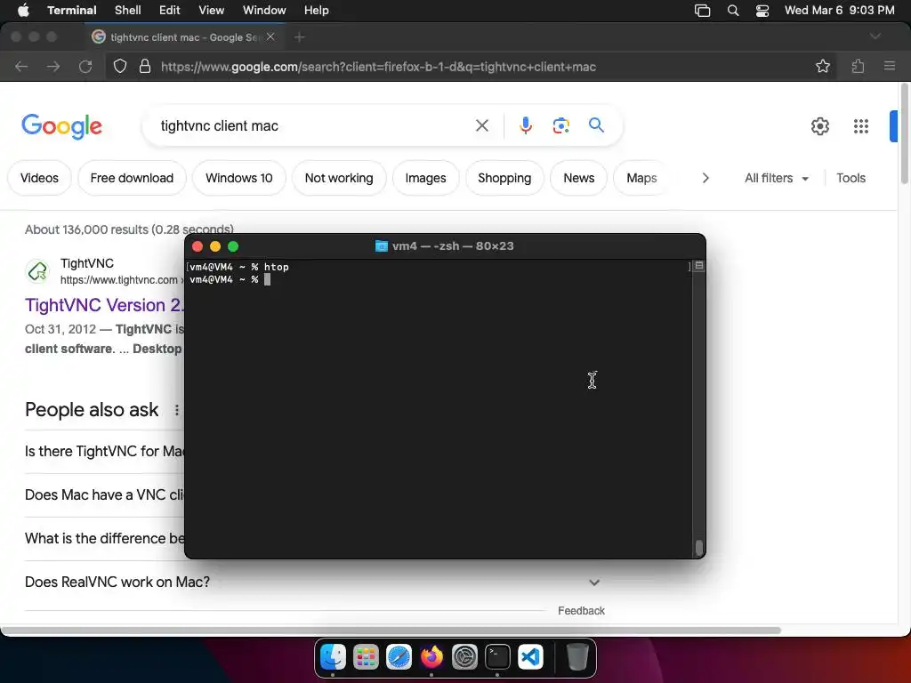
Task: Open a new Firefox tab with plus
Action: pyautogui.click(x=299, y=37)
